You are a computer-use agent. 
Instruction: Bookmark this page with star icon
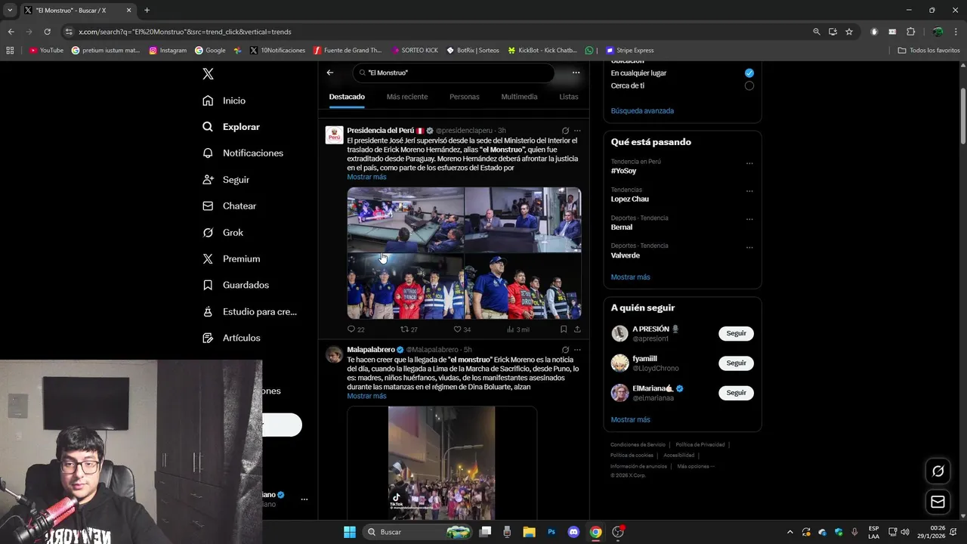[849, 32]
